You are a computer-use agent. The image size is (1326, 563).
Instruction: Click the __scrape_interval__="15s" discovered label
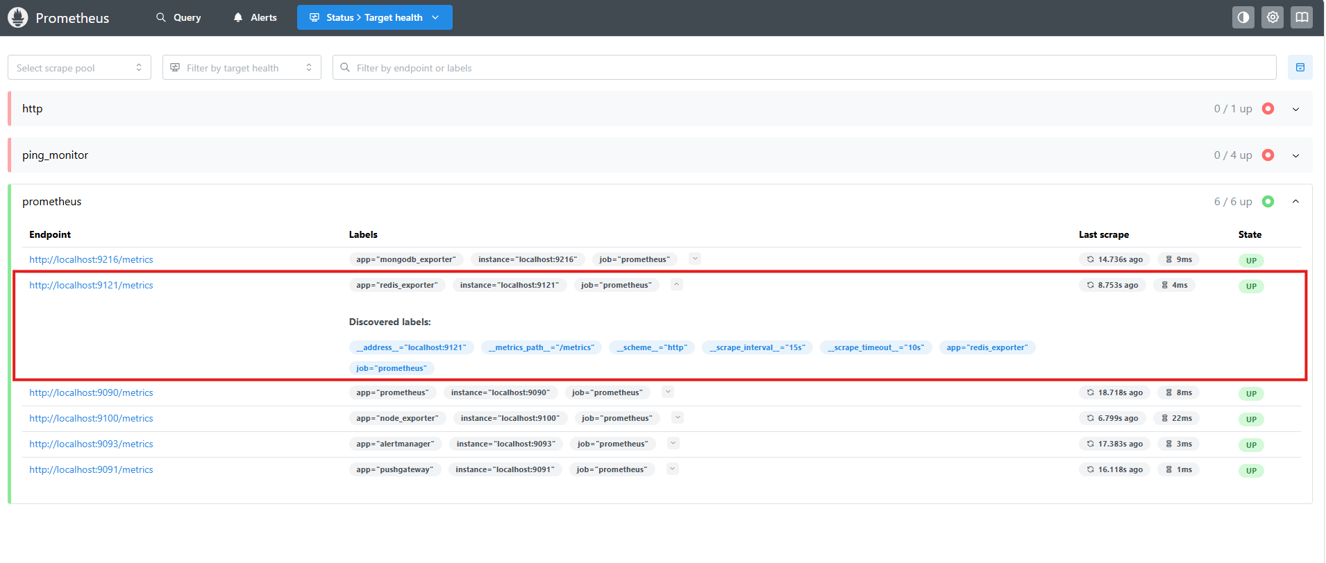point(757,347)
